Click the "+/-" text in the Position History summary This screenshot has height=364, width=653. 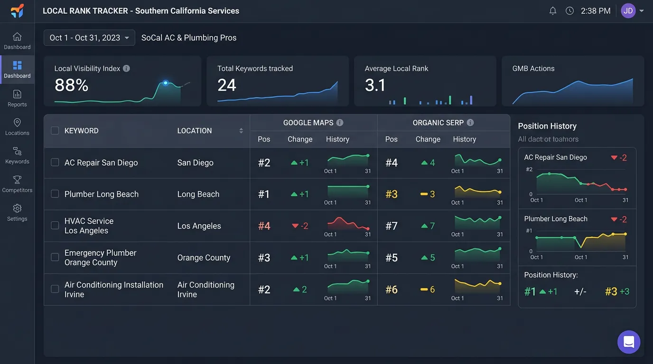[x=580, y=291]
